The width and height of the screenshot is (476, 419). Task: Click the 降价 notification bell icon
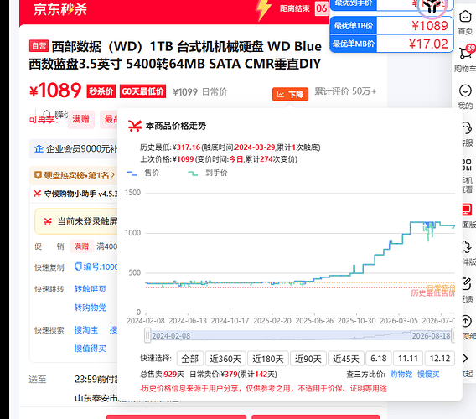[46, 114]
